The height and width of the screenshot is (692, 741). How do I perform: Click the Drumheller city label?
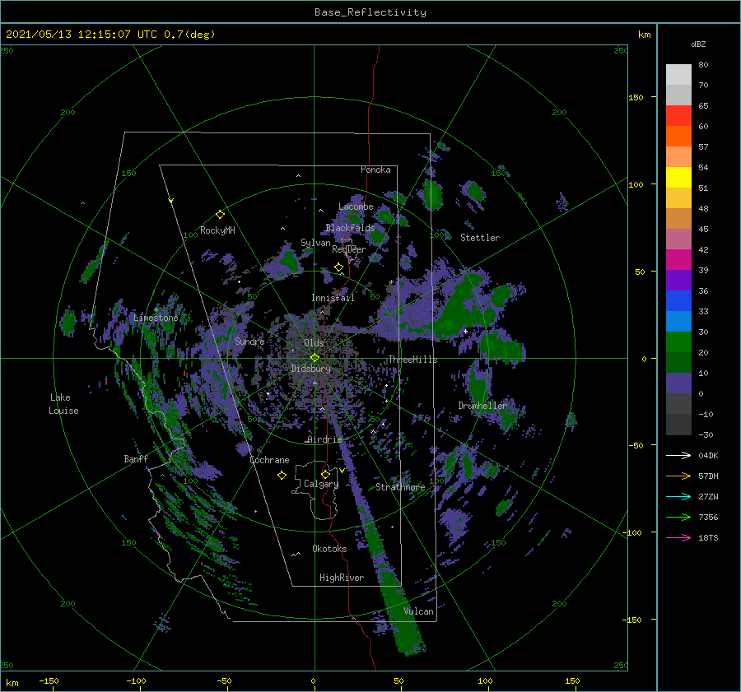coord(482,406)
